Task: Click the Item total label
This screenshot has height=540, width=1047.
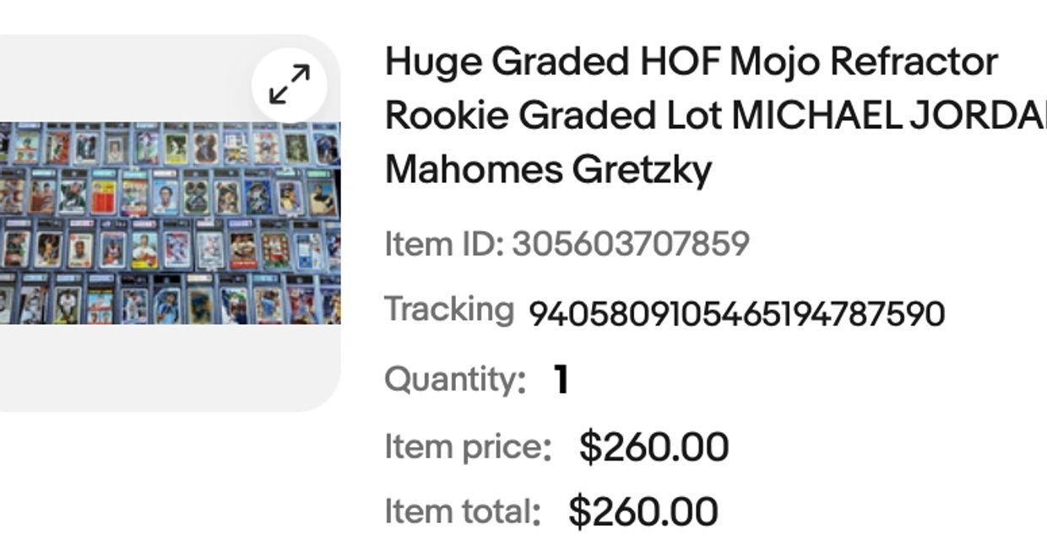Action: pos(462,511)
